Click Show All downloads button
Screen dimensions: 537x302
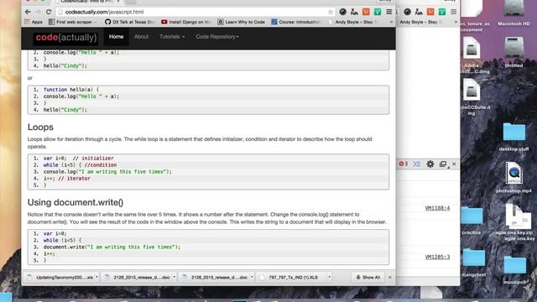coord(368,277)
